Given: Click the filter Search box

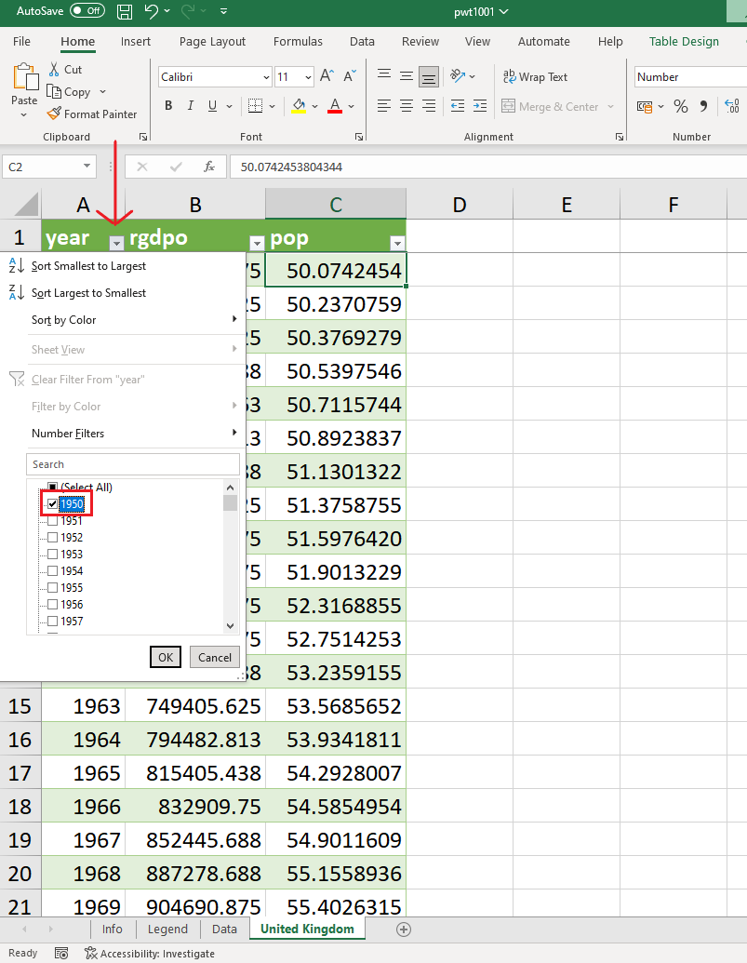Looking at the screenshot, I should [133, 464].
